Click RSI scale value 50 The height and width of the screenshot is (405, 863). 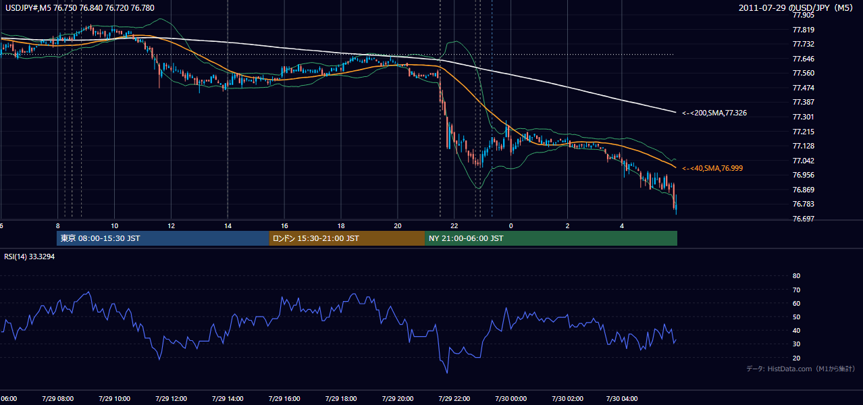point(796,317)
